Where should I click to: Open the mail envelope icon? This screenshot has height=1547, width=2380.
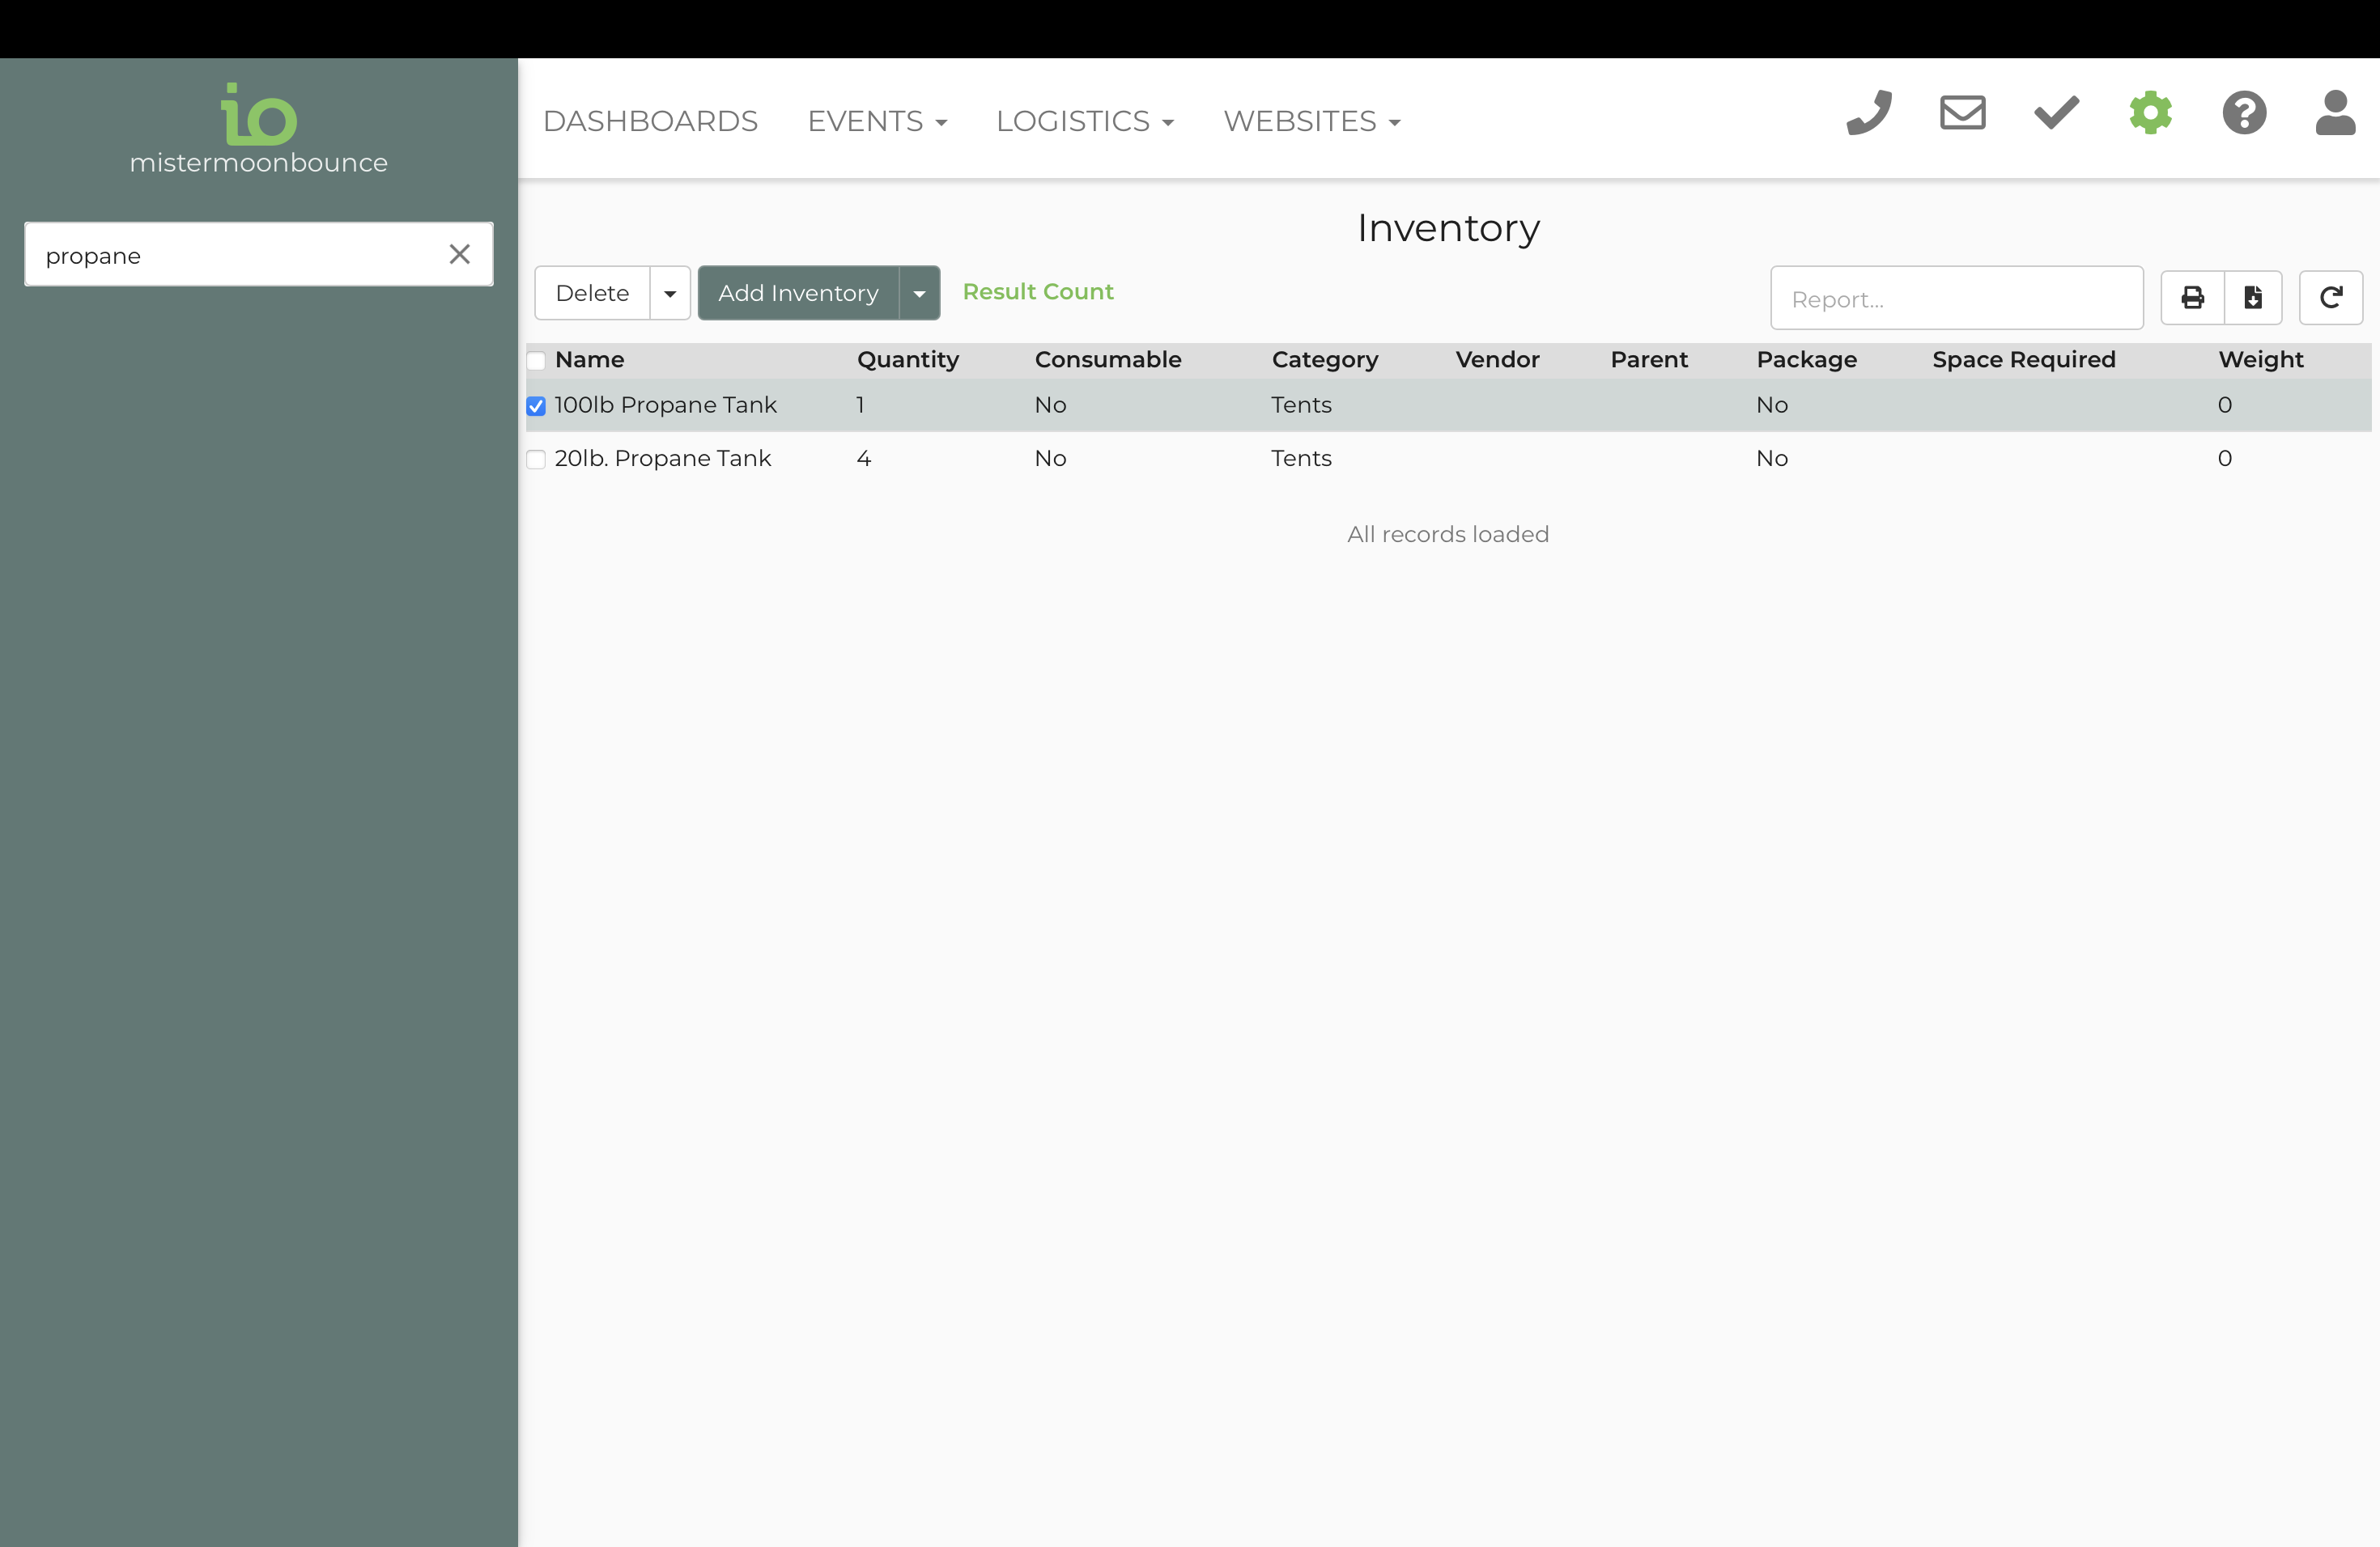(x=1962, y=113)
